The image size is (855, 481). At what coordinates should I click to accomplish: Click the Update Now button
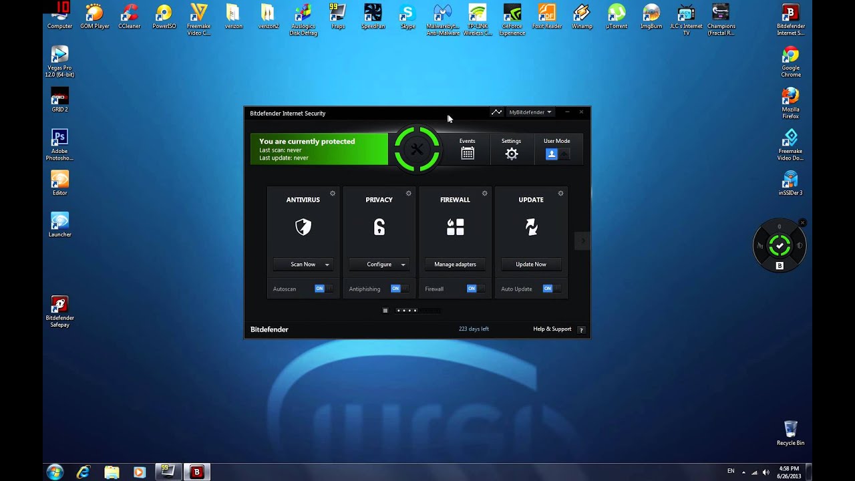[x=531, y=265]
